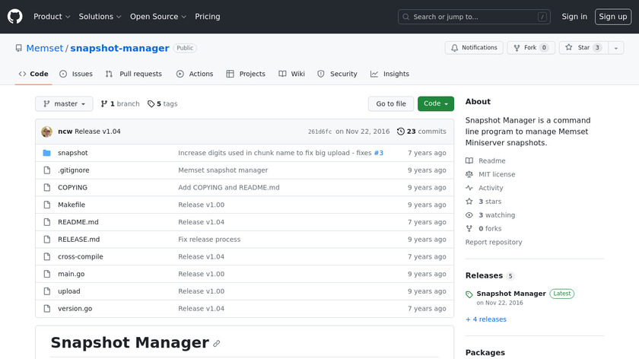Click file icon for .gitignore row
This screenshot has width=639, height=359.
click(47, 170)
